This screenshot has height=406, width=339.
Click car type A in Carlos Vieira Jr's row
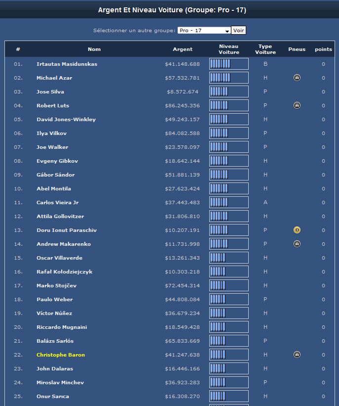tap(265, 202)
